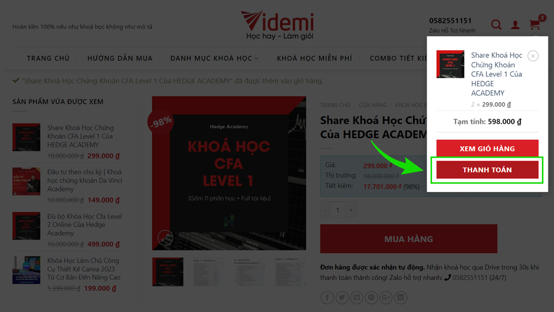Go to Trang Chủ menu item
The height and width of the screenshot is (312, 554).
pyautogui.click(x=48, y=58)
